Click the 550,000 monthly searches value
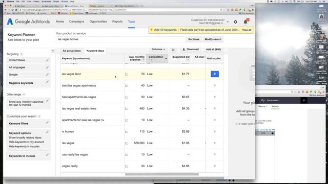Screen dimensions: 328x184 tap(139, 143)
